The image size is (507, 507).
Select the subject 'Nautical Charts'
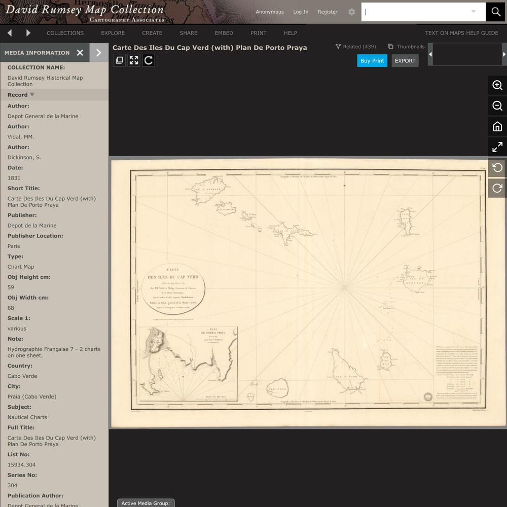[x=27, y=417]
